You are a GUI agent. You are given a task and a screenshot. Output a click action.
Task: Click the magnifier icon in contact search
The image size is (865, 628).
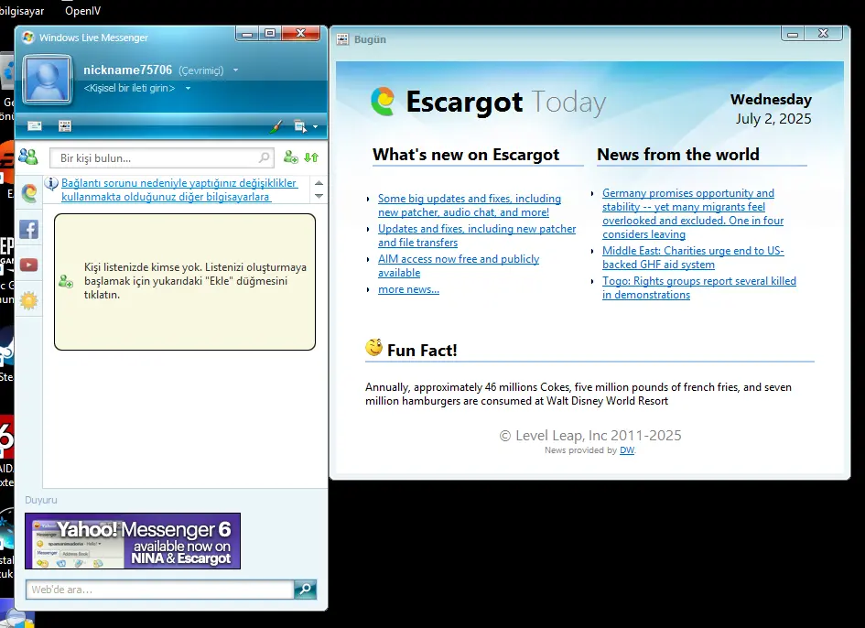[x=265, y=157]
